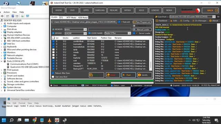221x124 pixels.
Task: Expand Disk drives node
Action: coord(1,29)
